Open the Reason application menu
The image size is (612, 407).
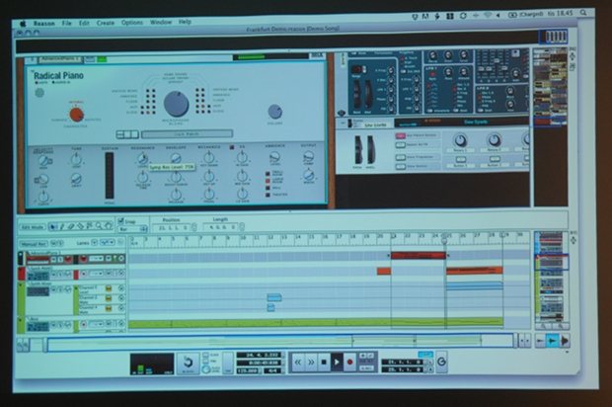tap(43, 23)
